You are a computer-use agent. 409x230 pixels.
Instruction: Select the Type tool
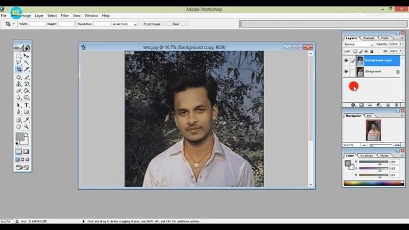point(26,105)
